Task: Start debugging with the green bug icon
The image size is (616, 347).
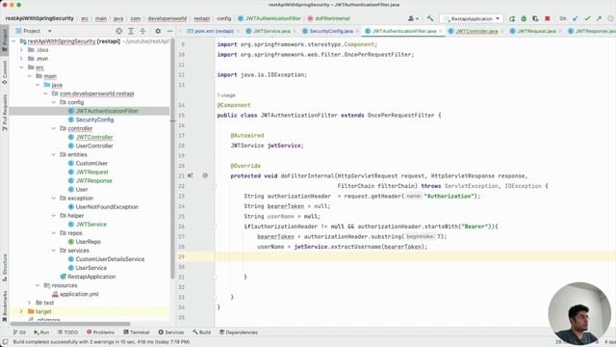Action: coord(524,18)
